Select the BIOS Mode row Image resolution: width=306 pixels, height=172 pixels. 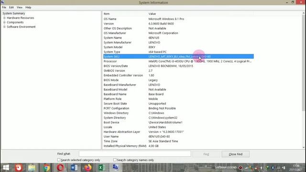tap(178, 80)
